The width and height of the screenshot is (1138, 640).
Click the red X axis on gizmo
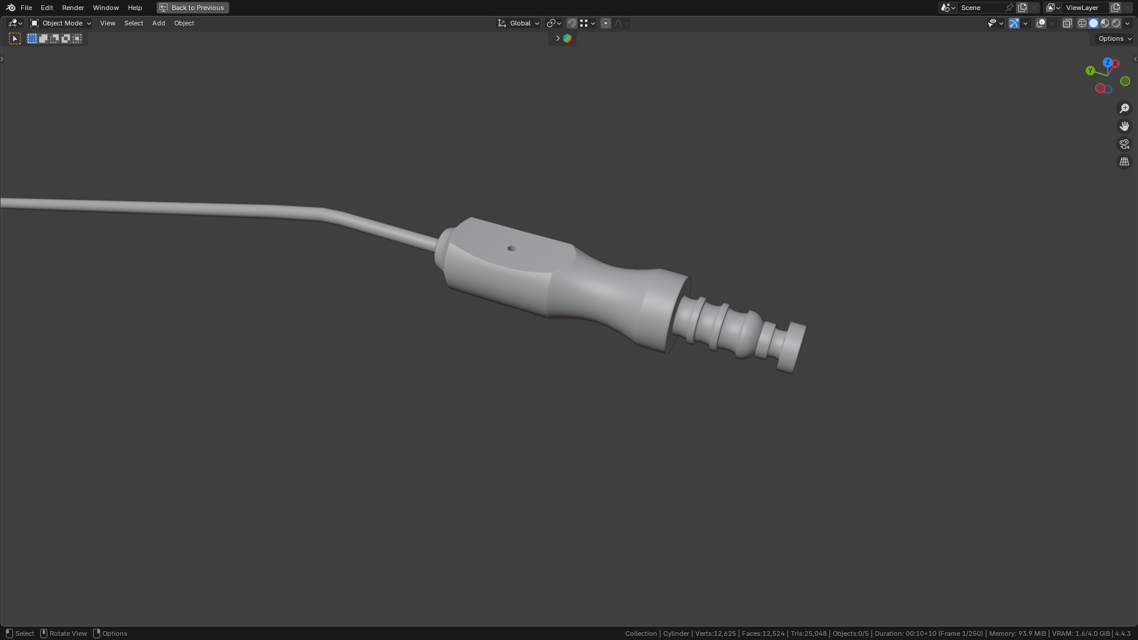coord(1115,63)
